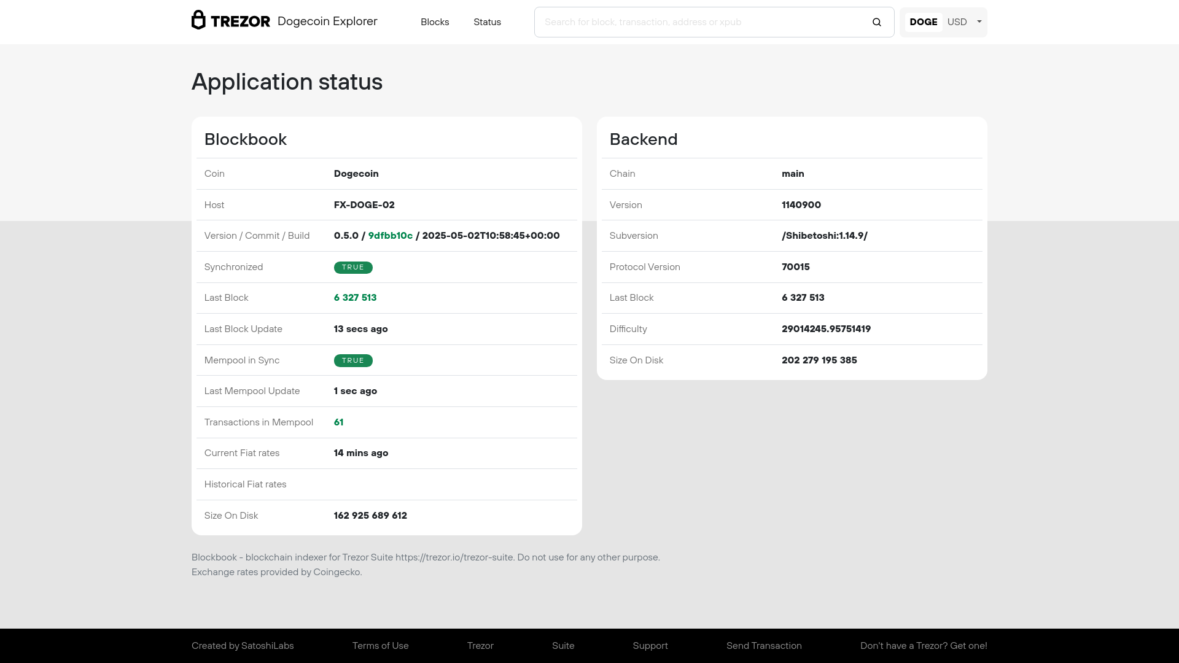This screenshot has width=1179, height=663.
Task: Click subversion /Shibetoshi:1.14.9/
Action: pyautogui.click(x=825, y=236)
